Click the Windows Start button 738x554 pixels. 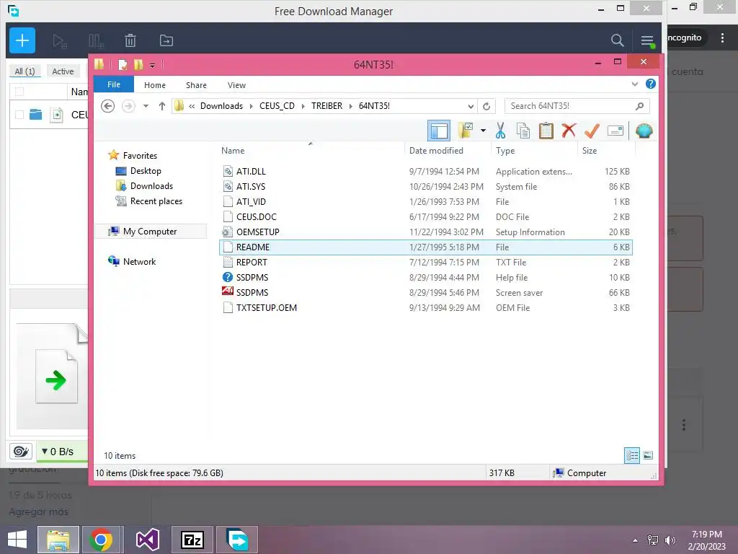(17, 540)
